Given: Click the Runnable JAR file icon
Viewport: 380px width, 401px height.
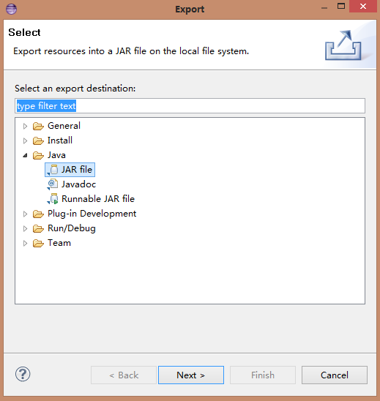Looking at the screenshot, I should (x=53, y=199).
